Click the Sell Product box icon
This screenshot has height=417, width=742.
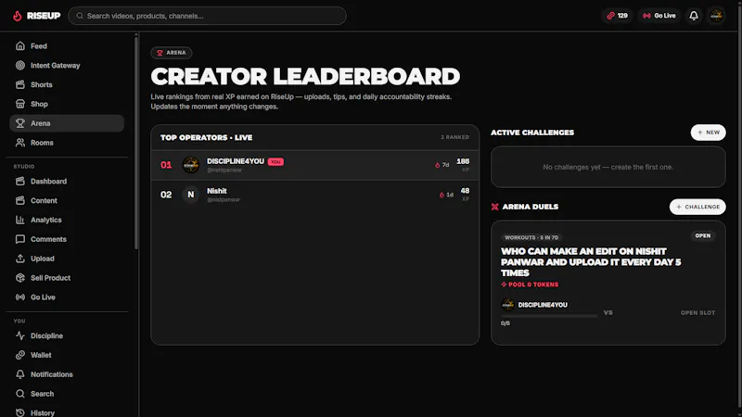click(19, 278)
